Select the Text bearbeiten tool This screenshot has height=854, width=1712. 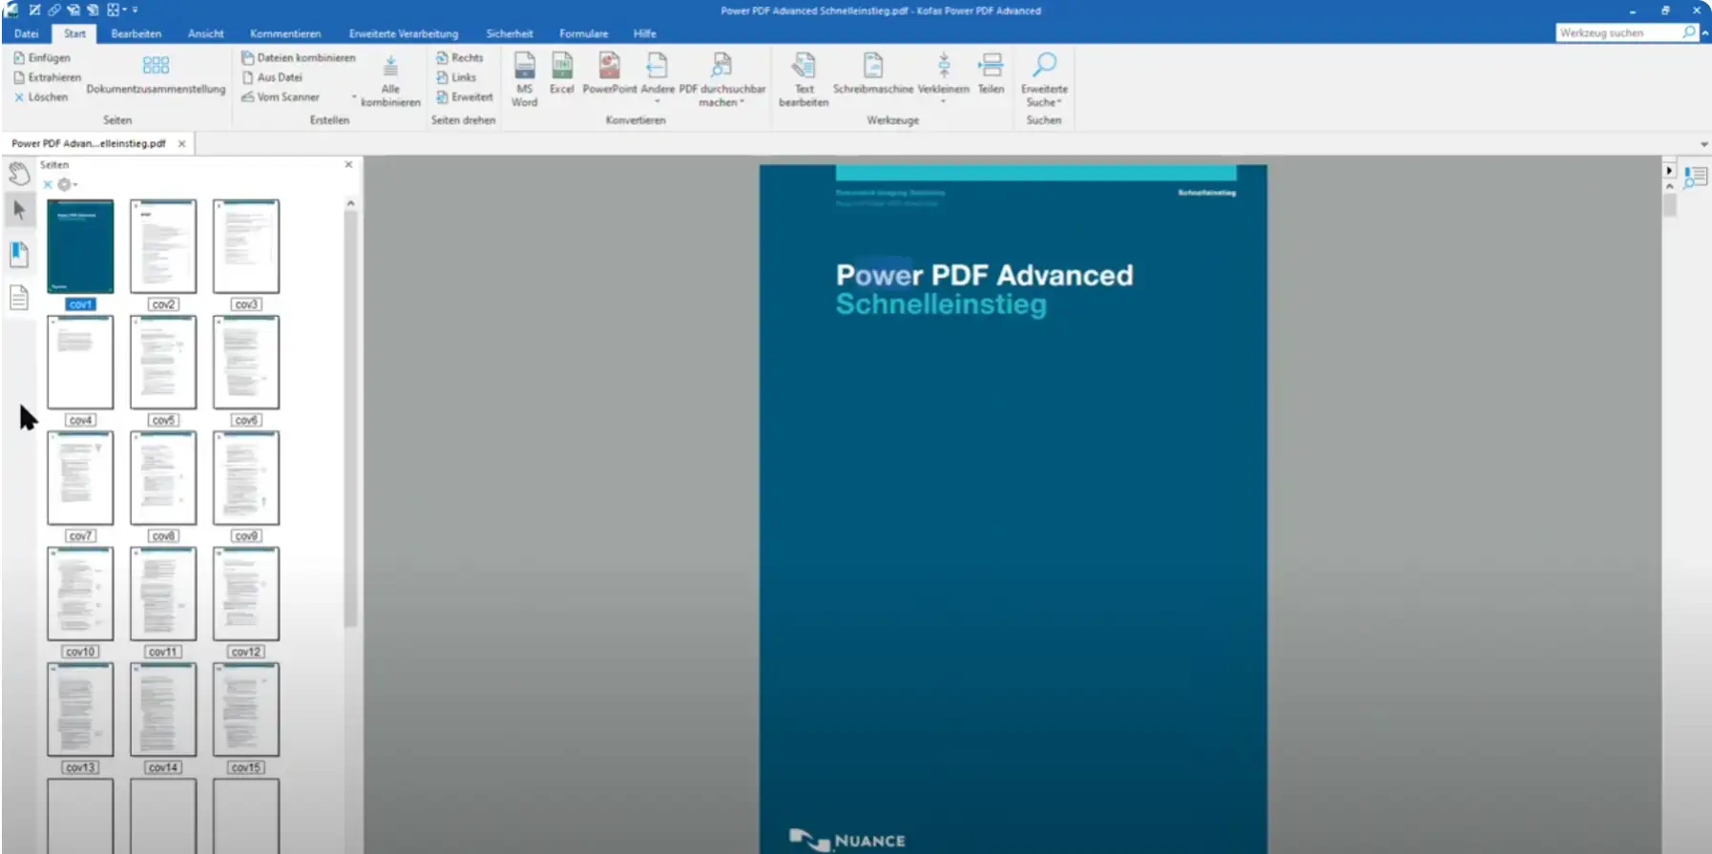click(804, 78)
